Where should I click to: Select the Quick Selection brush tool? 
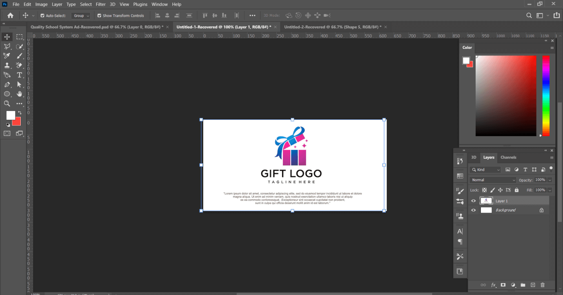19,46
